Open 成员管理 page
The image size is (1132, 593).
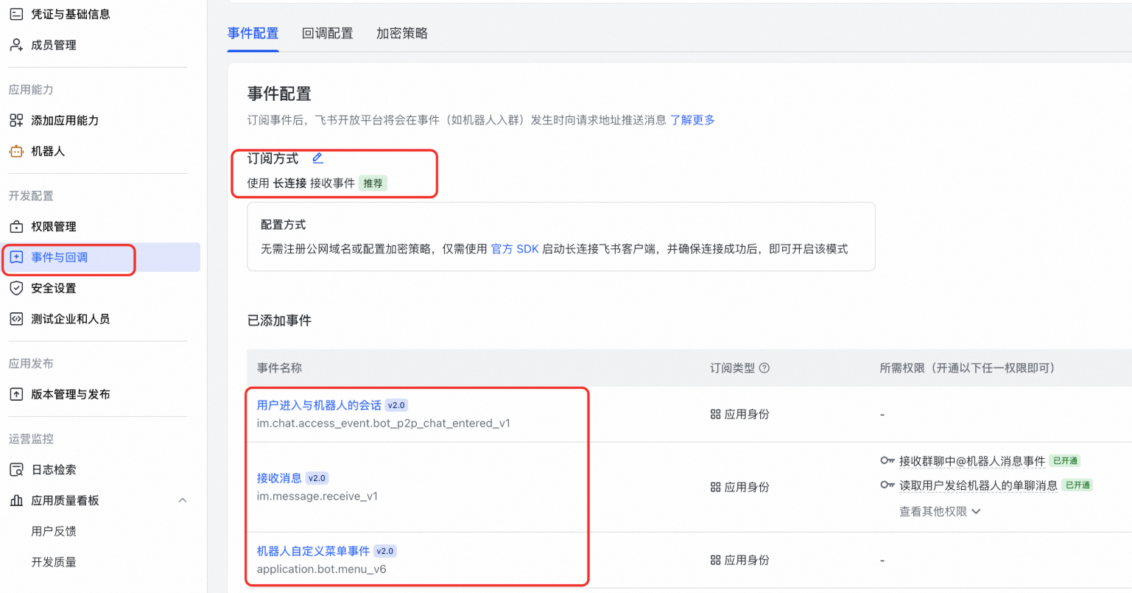pyautogui.click(x=54, y=45)
